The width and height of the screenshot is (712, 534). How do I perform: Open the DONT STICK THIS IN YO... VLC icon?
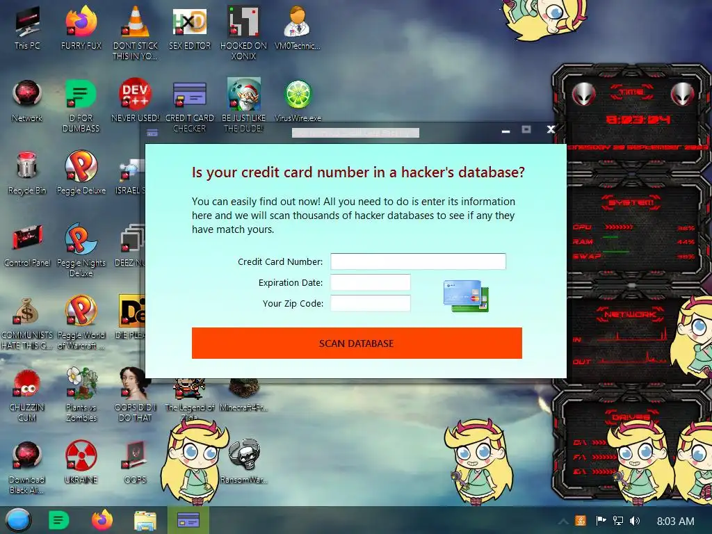(136, 33)
